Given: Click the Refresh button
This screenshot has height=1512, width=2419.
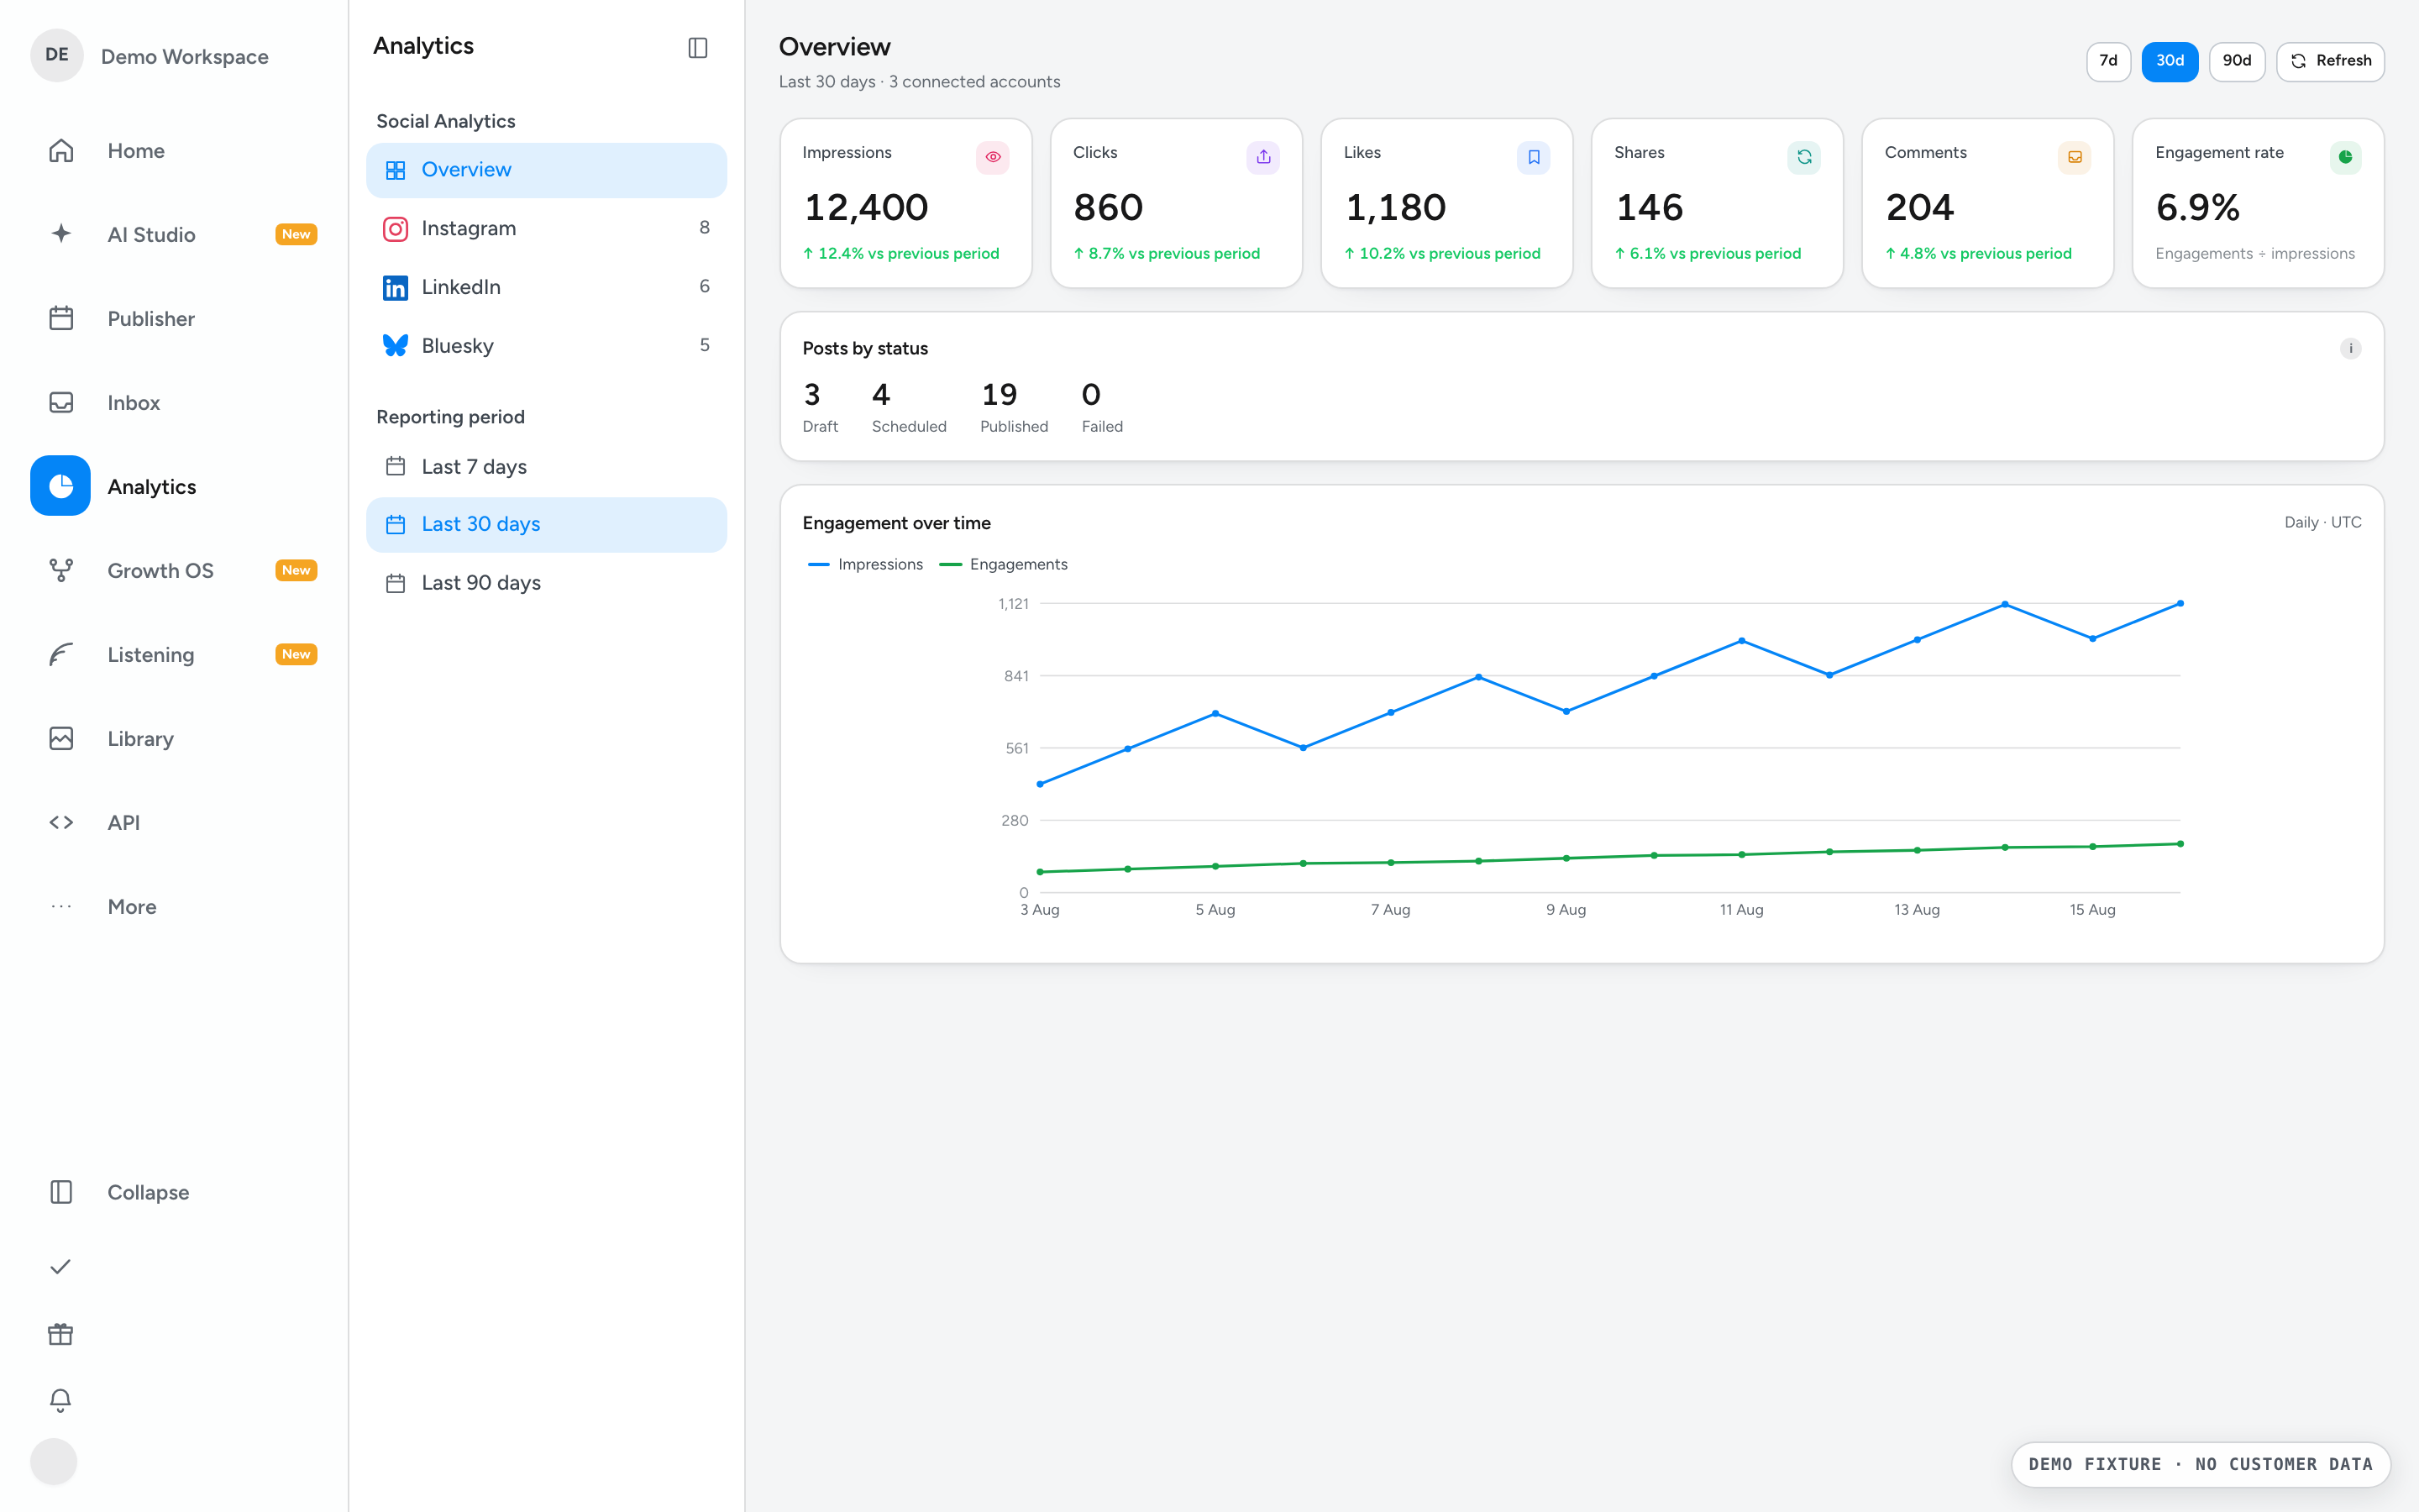Looking at the screenshot, I should (x=2330, y=61).
